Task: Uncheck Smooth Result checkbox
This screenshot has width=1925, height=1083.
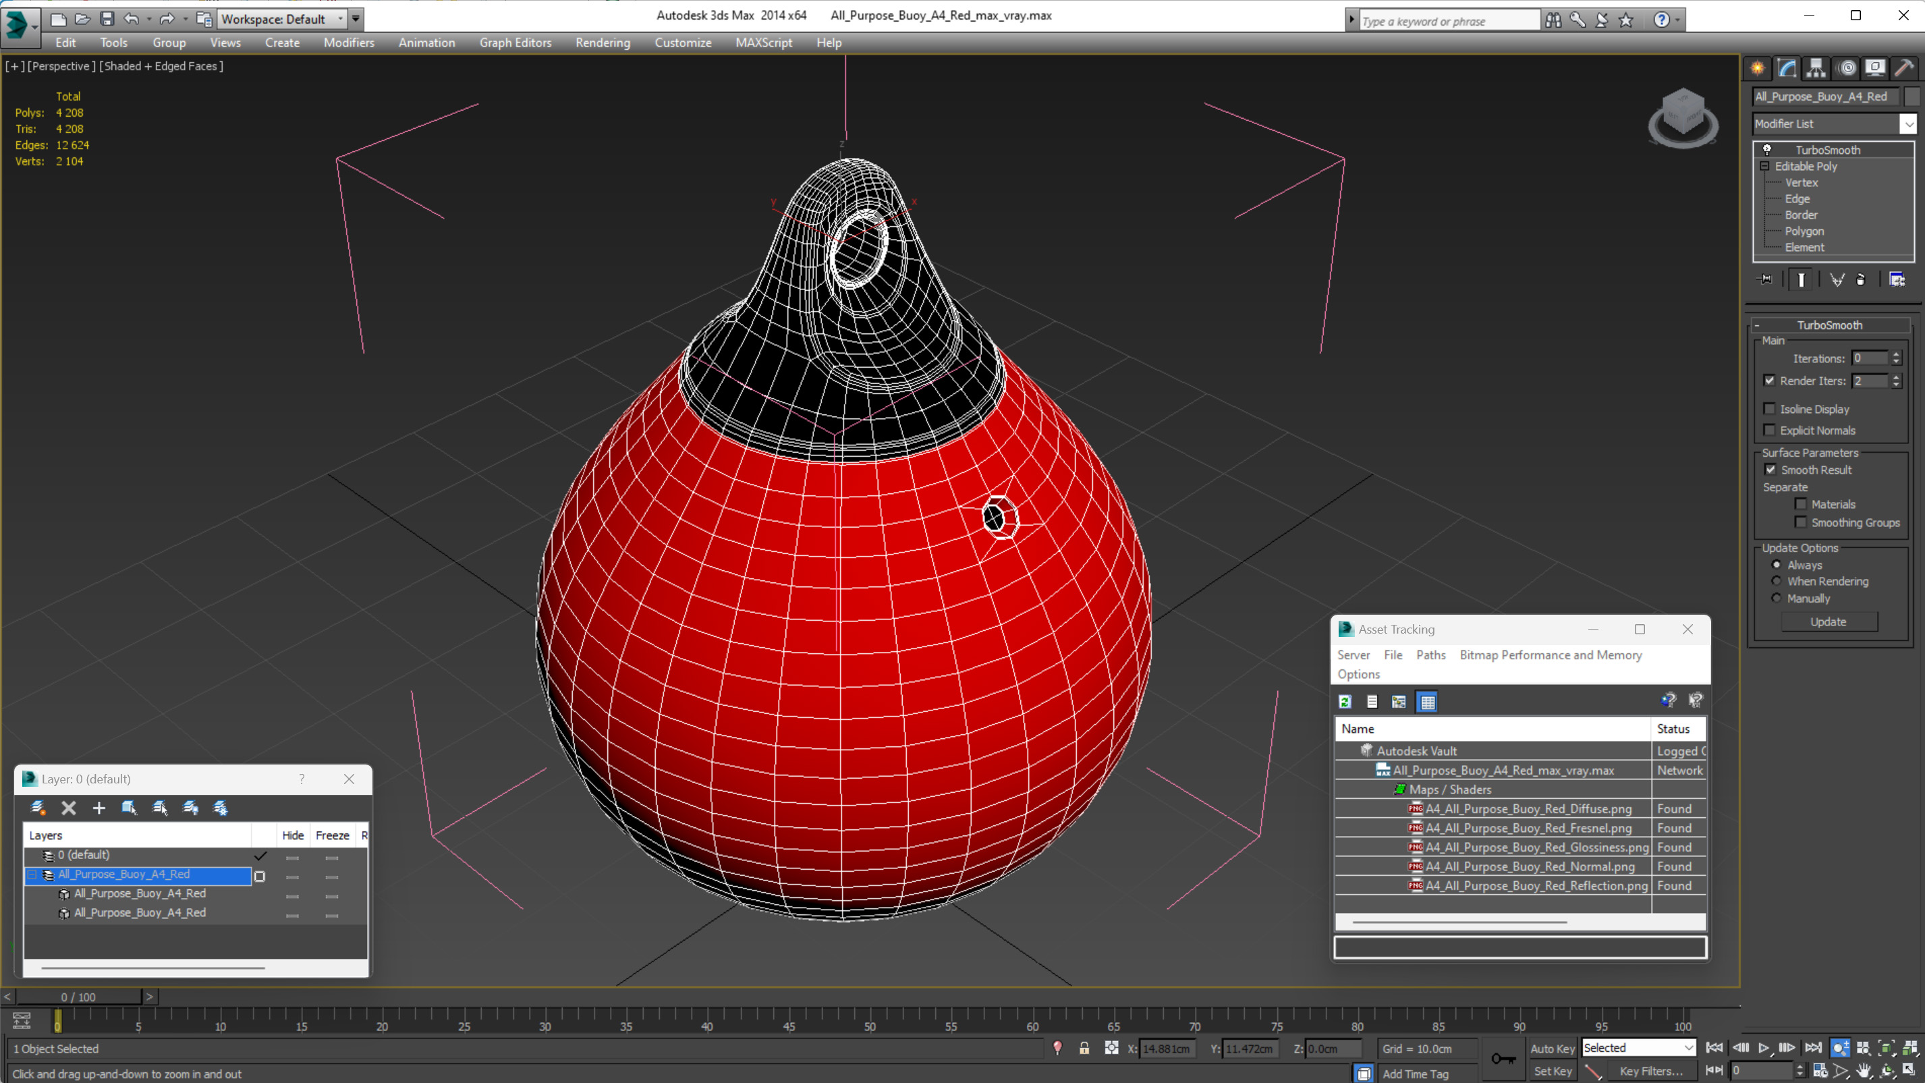Action: point(1770,470)
